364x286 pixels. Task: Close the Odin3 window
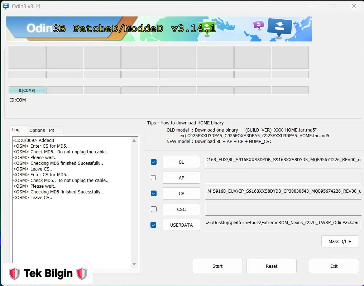point(354,6)
